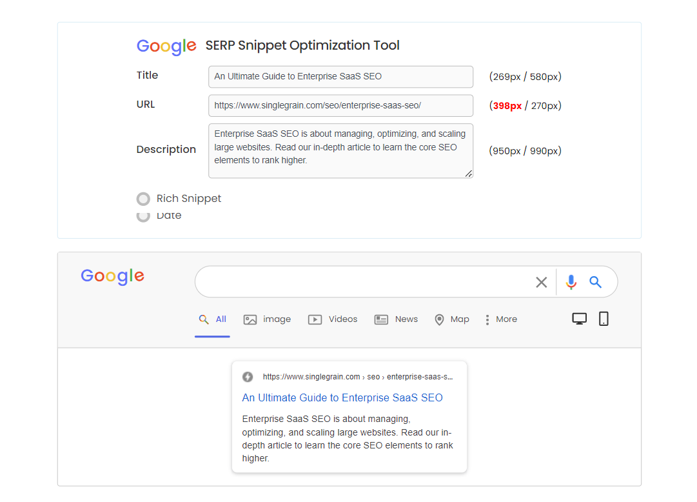The image size is (697, 502).
Task: Open the Videos search tab
Action: [x=333, y=319]
